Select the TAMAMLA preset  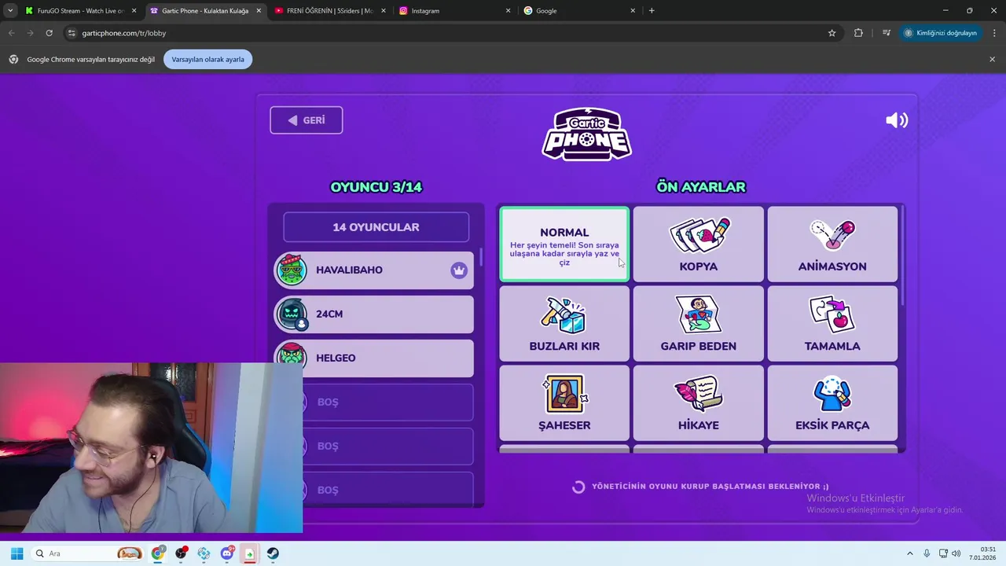[832, 323]
